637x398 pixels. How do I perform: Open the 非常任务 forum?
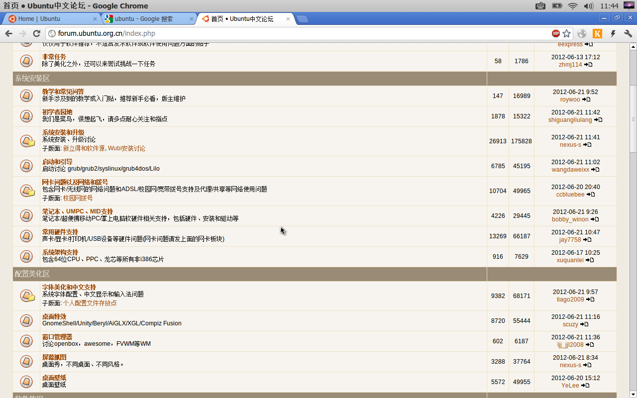pos(54,57)
